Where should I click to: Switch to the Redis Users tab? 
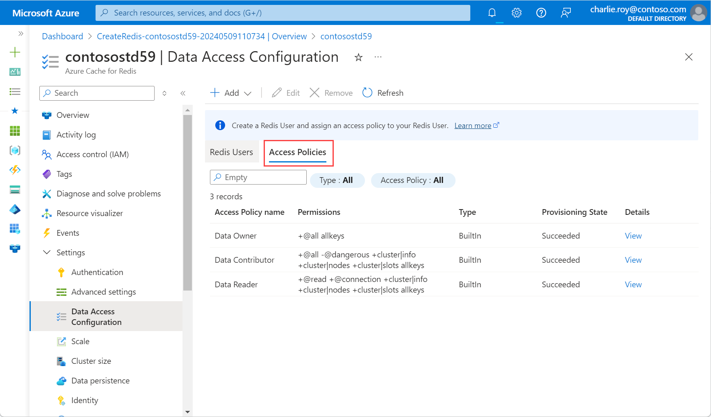point(231,152)
